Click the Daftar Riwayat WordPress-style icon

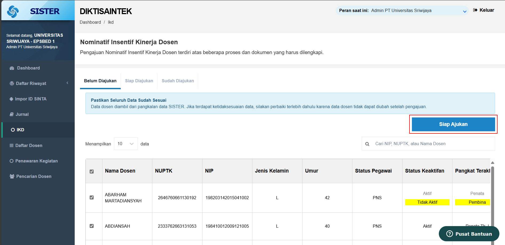coord(12,84)
